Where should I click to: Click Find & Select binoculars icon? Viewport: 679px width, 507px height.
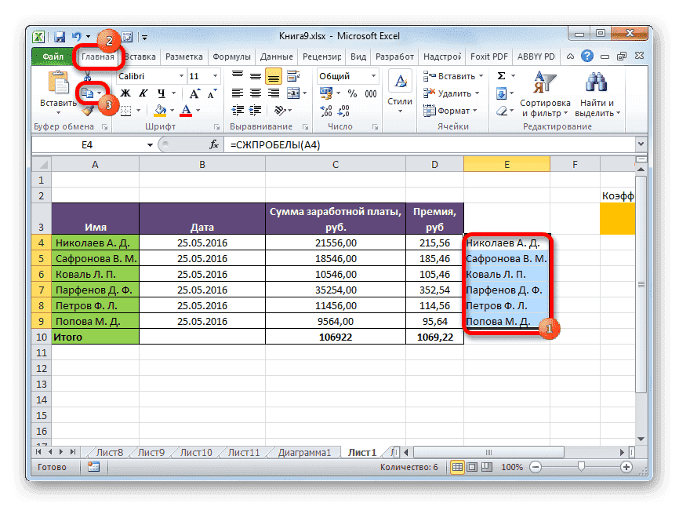tap(595, 86)
